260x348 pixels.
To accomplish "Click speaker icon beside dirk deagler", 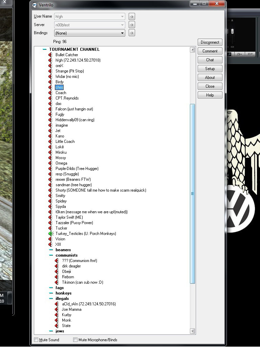I will coord(57,266).
